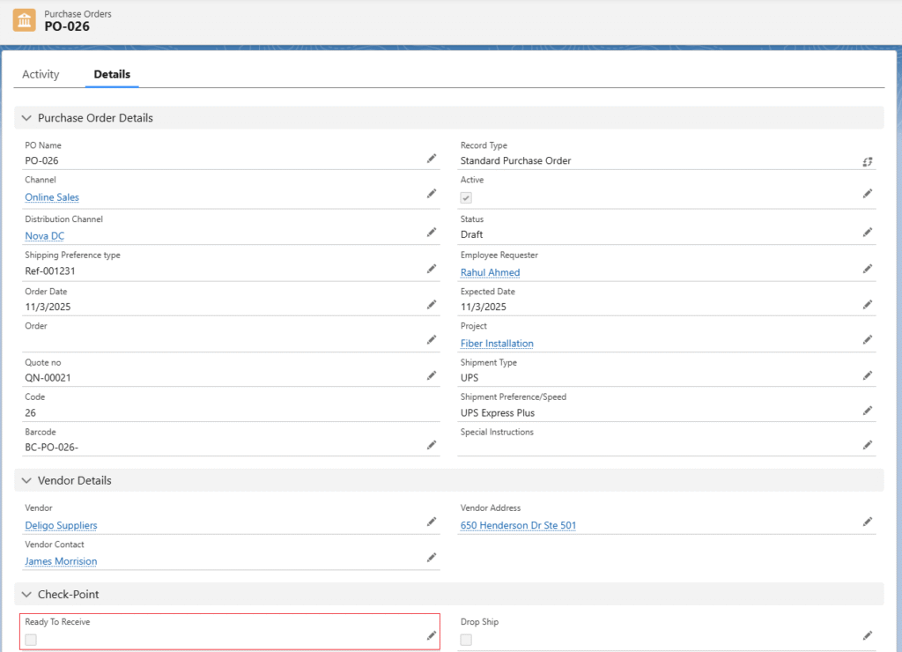
Task: Click edit pencil beside Vendor Address
Action: tap(867, 522)
